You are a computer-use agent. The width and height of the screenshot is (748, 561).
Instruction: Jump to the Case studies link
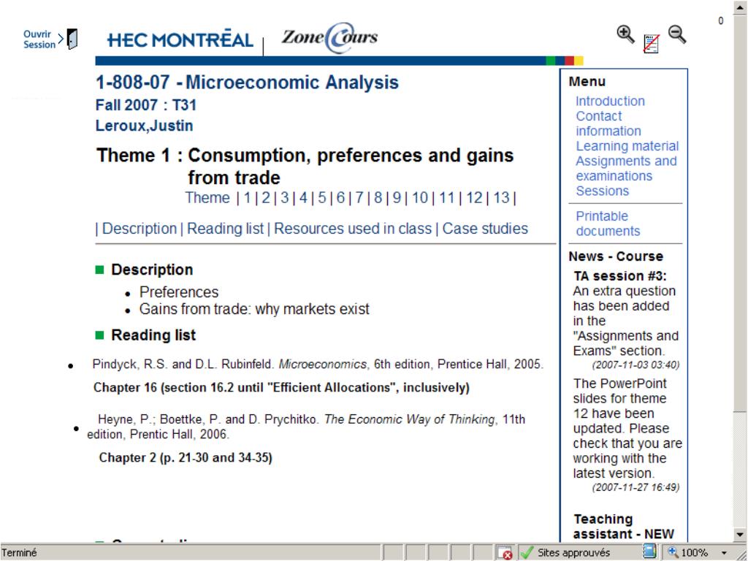[485, 229]
